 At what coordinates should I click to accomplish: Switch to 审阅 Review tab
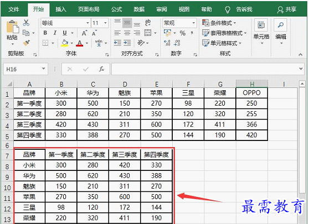161,9
